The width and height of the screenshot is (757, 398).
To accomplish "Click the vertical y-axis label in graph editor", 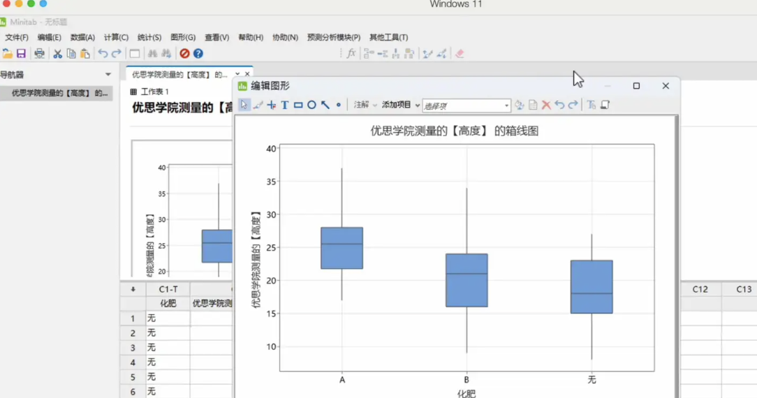I will (256, 260).
